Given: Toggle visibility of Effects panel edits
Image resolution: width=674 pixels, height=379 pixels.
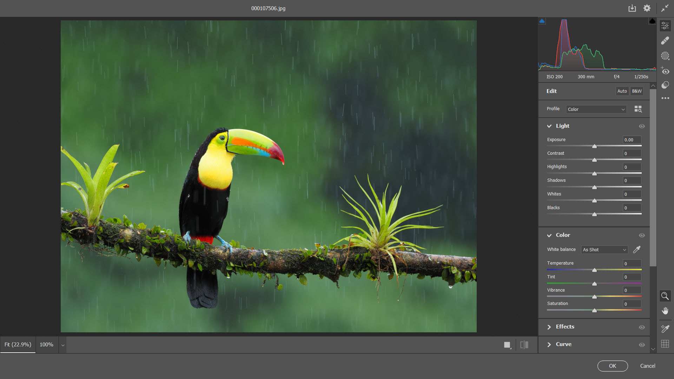Looking at the screenshot, I should click(642, 327).
